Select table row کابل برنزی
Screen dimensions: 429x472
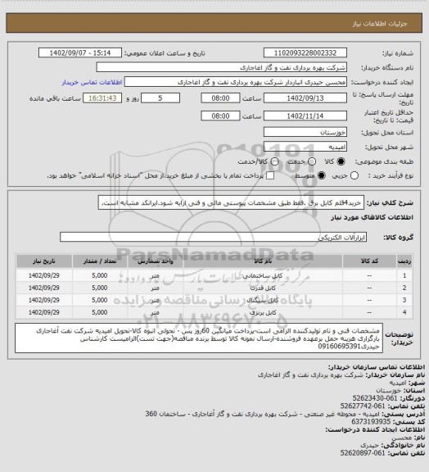coord(214,312)
